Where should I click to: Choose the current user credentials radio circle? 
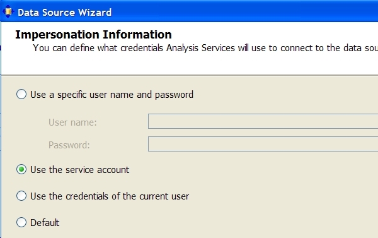click(21, 196)
